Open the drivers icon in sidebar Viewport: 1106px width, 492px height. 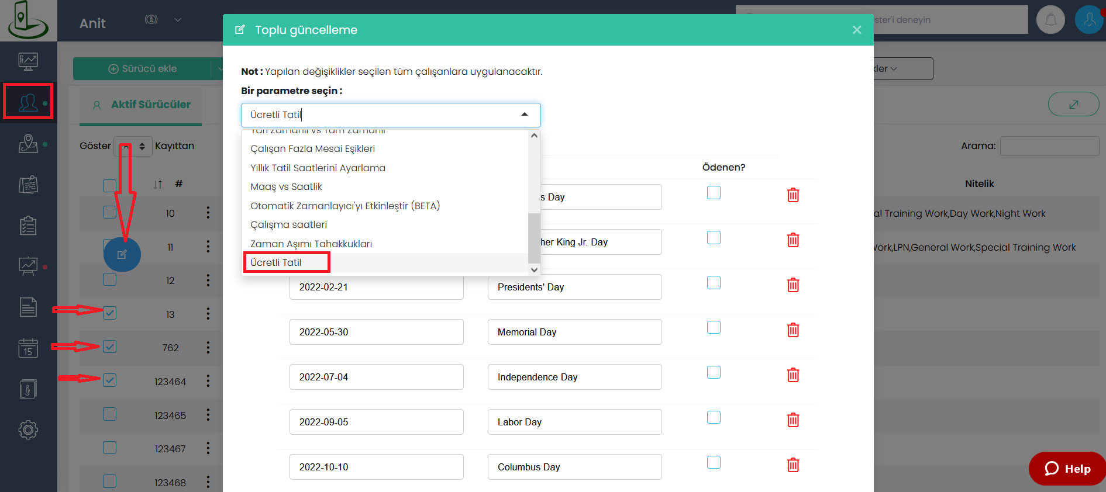[x=27, y=102]
